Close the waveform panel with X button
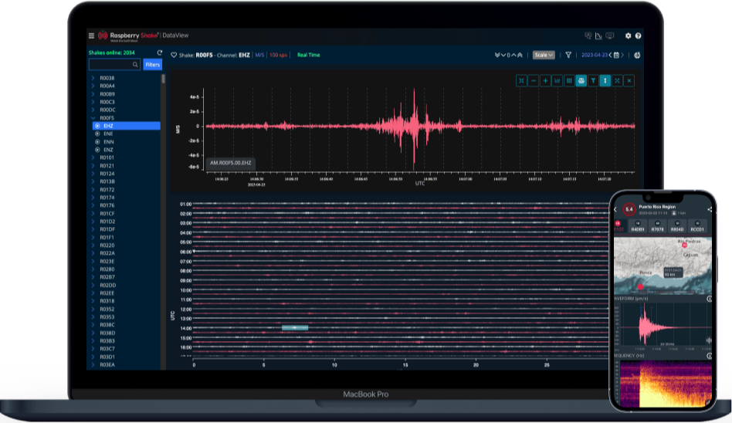 629,81
